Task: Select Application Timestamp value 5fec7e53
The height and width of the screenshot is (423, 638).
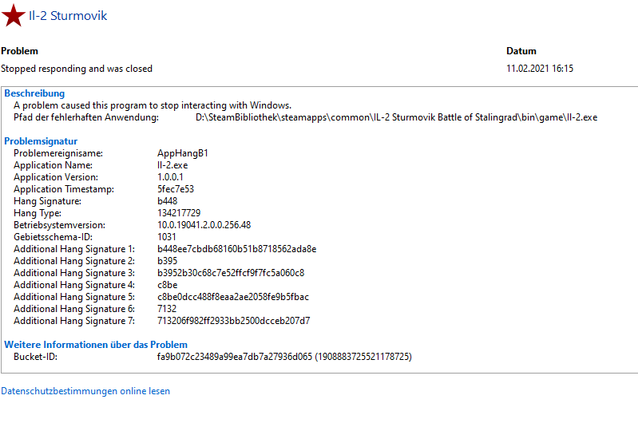Action: [176, 189]
